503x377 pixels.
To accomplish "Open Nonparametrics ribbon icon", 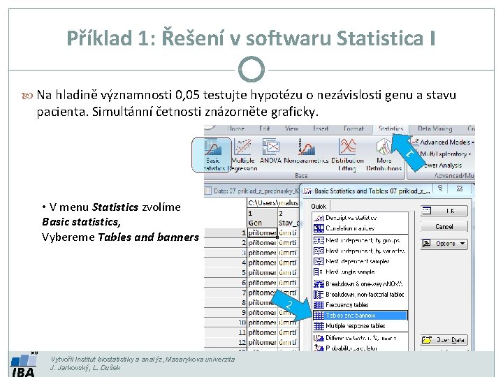I will coord(306,151).
